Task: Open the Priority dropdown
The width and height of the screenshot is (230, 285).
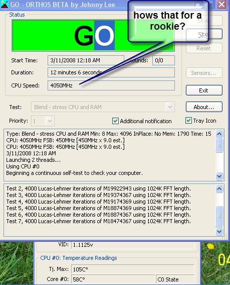Action: pos(50,121)
